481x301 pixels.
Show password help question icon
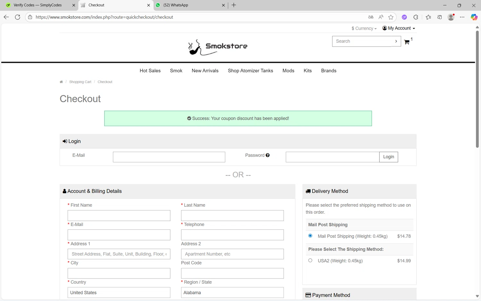point(267,155)
